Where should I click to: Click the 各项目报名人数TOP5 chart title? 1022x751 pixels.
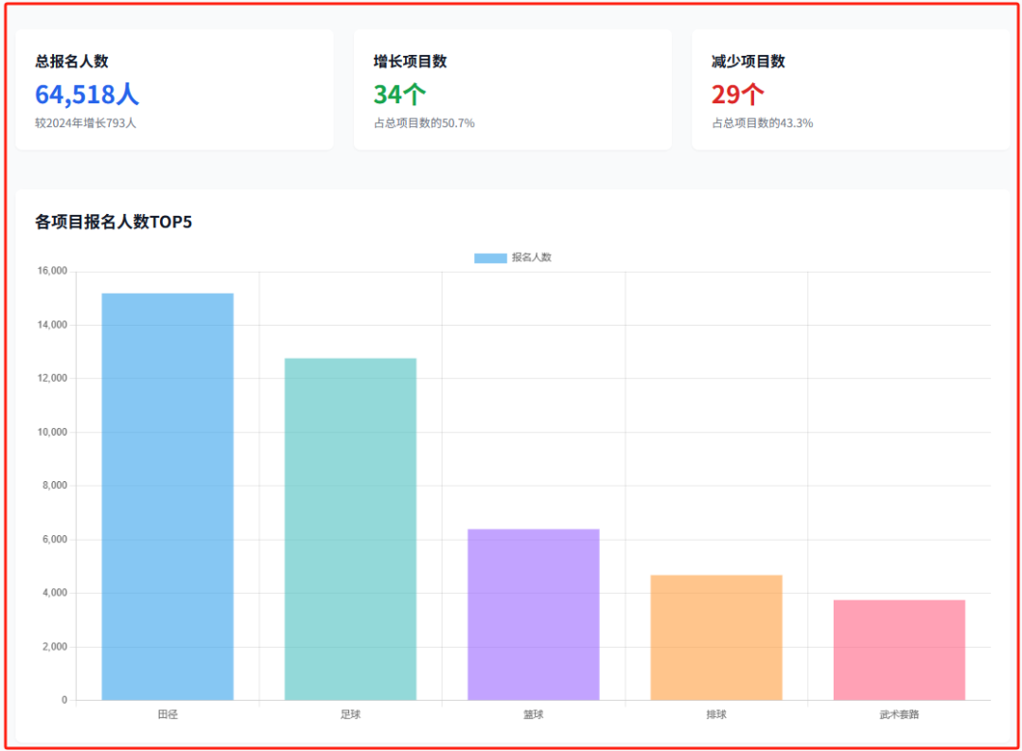[114, 222]
